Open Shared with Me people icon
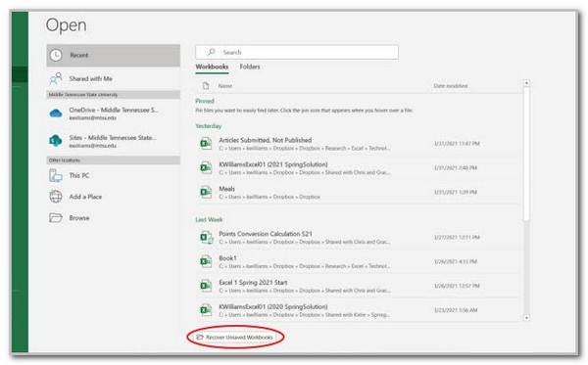The height and width of the screenshot is (365, 588). tap(56, 78)
